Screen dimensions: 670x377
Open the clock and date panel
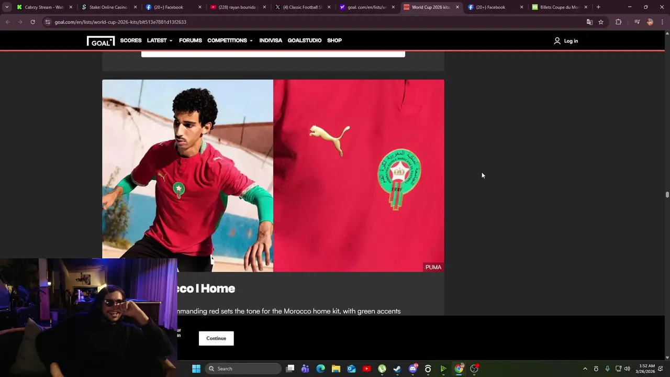645,369
